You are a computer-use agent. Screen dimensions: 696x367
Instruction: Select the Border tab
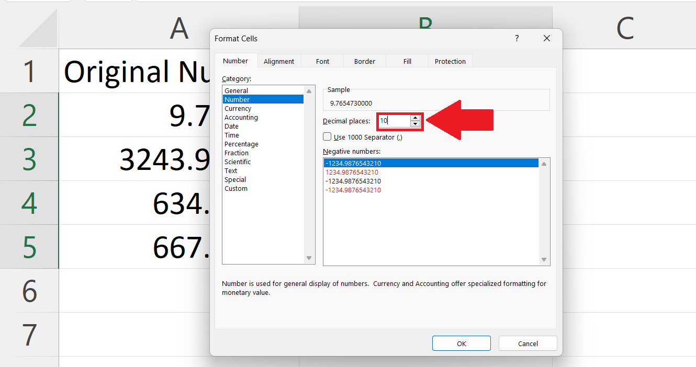(364, 61)
